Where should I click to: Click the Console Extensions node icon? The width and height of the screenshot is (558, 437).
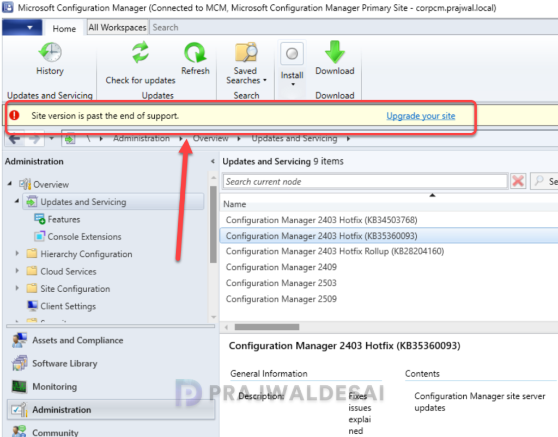click(x=39, y=236)
